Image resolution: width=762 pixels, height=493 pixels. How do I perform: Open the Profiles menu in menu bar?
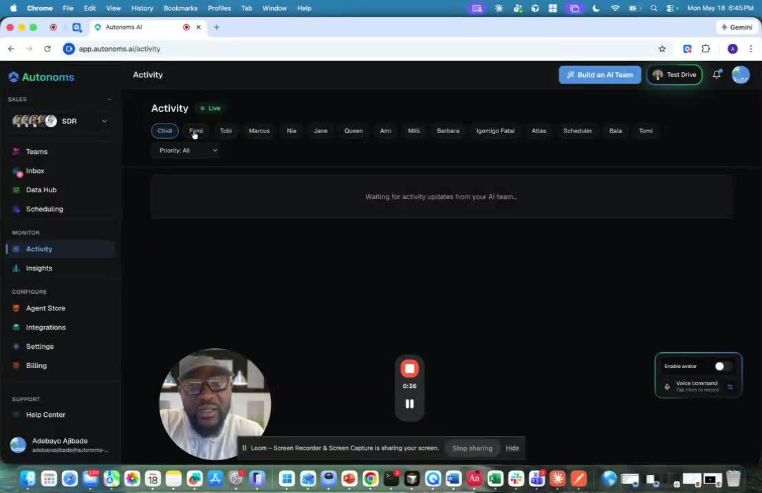[x=219, y=8]
